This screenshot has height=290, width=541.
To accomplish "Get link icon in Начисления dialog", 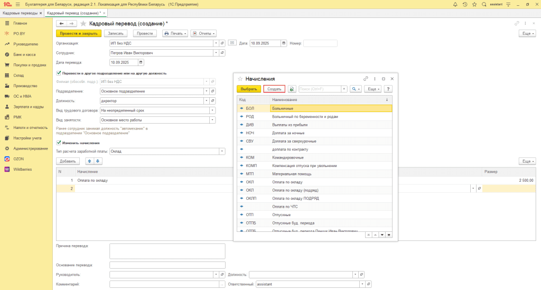I will coord(366,79).
